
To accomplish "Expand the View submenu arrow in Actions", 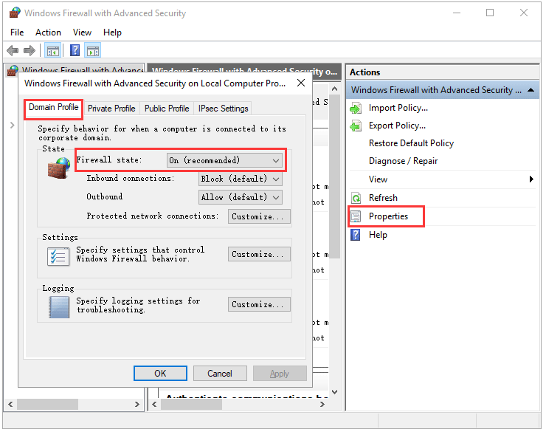I will (531, 179).
